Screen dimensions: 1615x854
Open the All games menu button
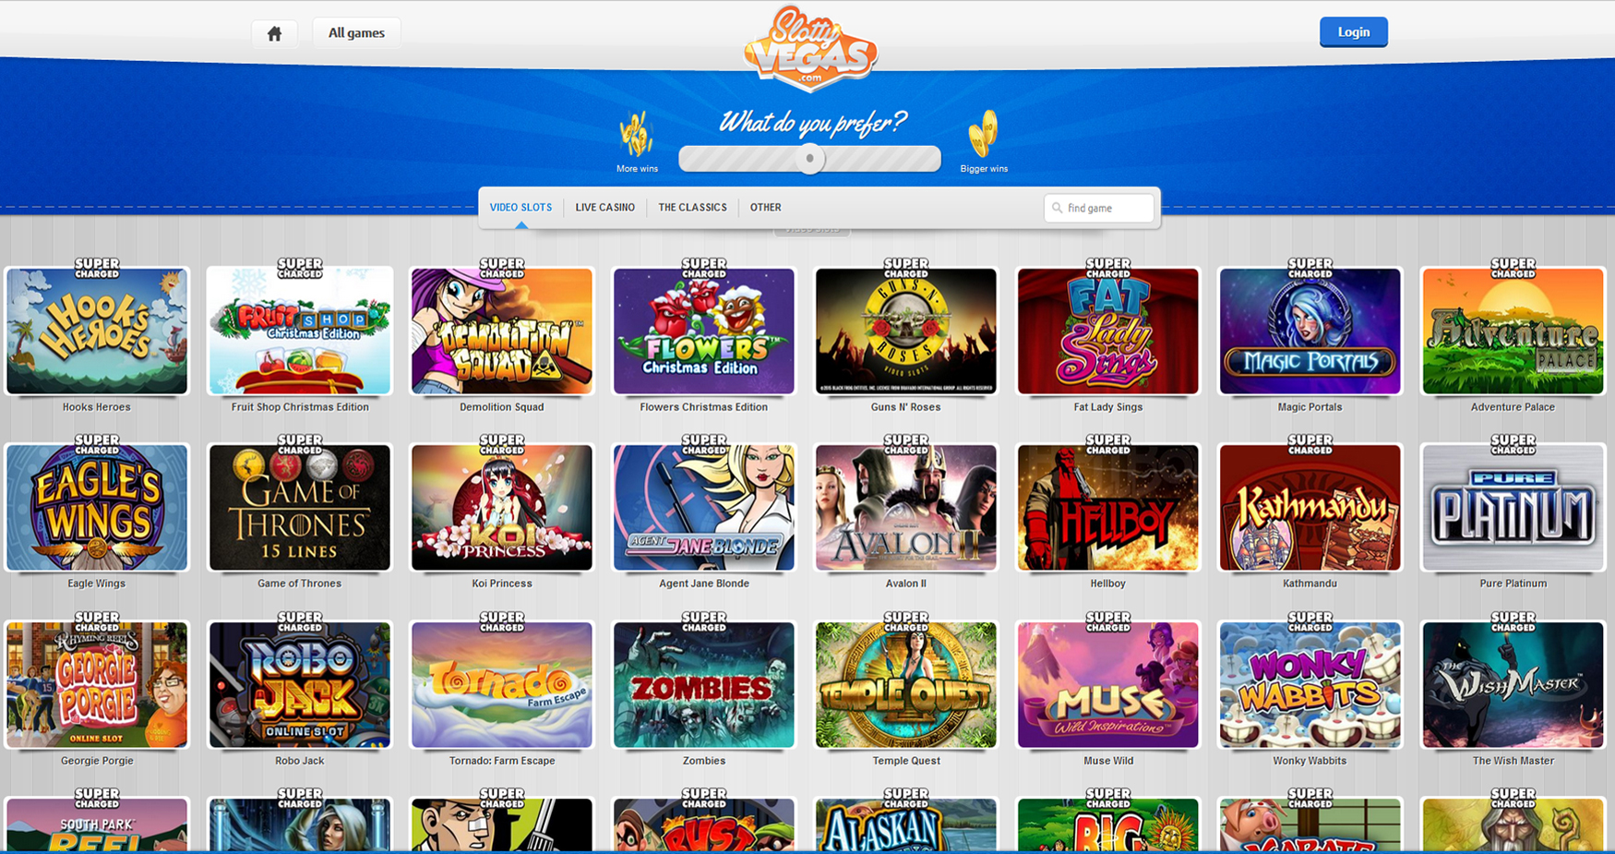[356, 33]
